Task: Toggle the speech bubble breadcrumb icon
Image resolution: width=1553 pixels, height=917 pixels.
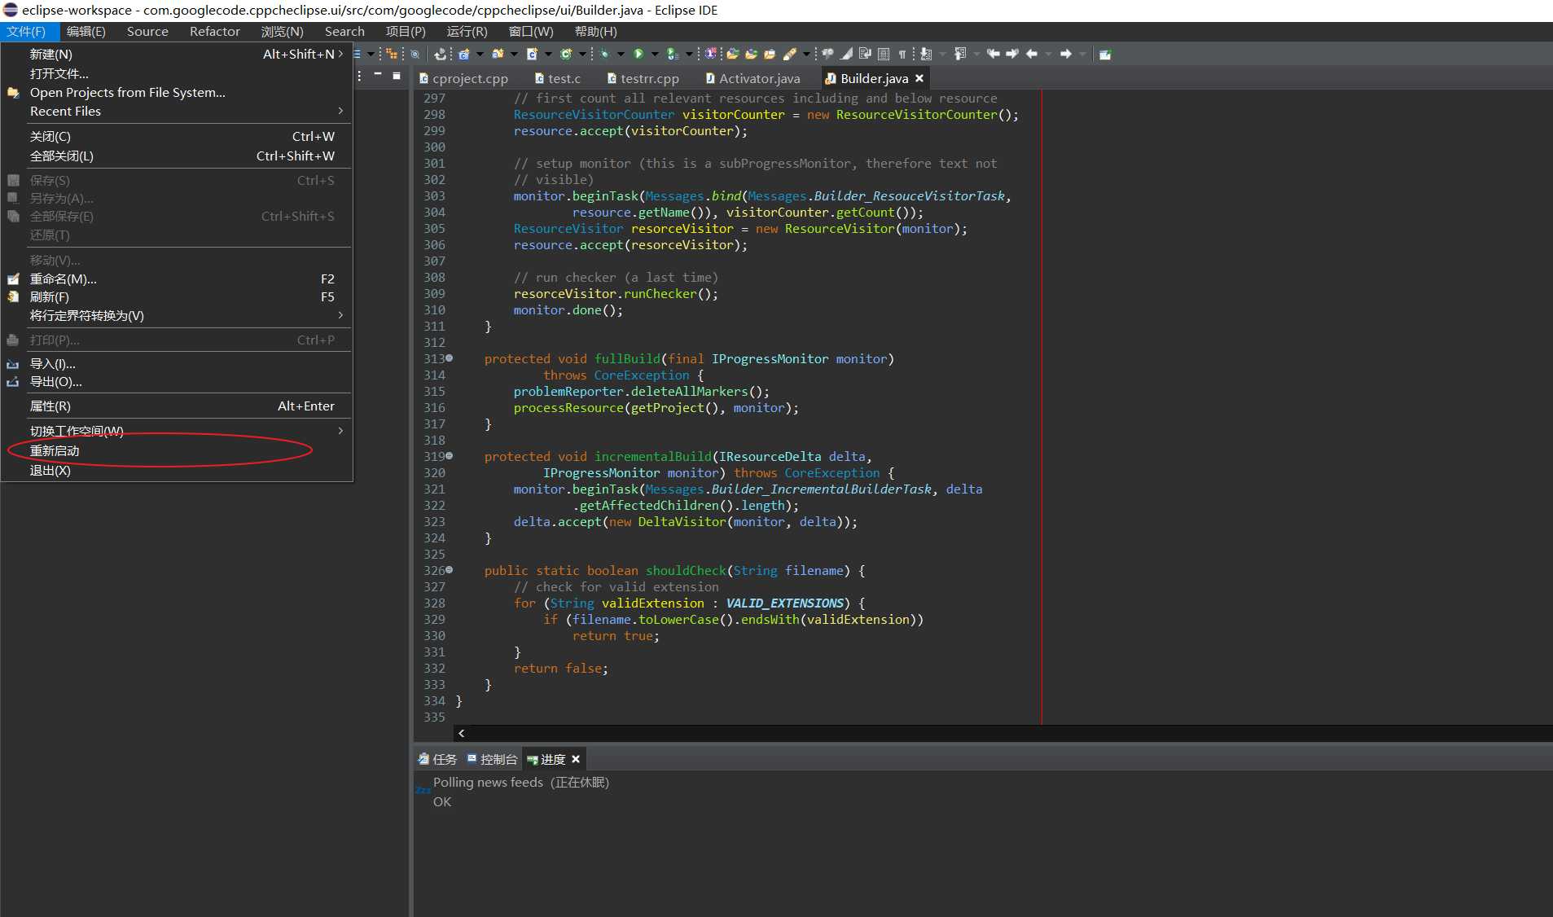Action: (x=827, y=54)
